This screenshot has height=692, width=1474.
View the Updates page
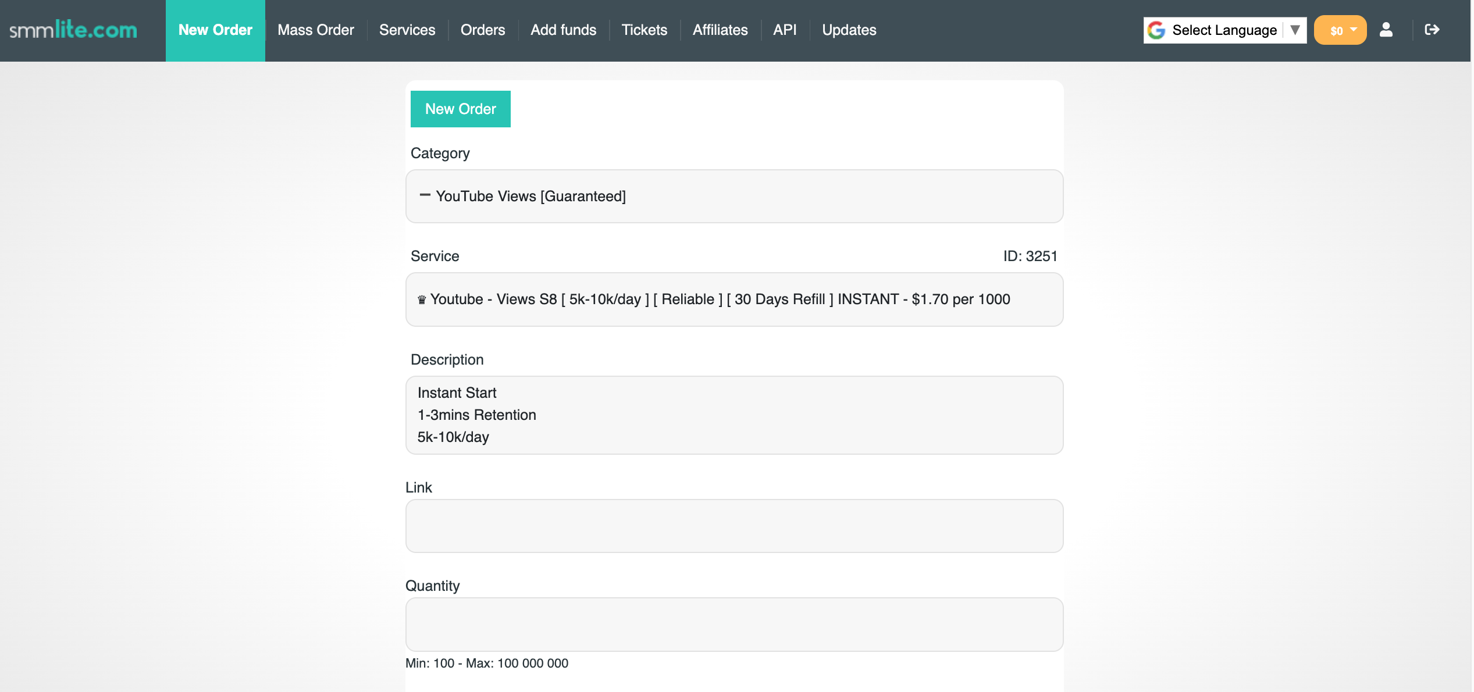pos(849,30)
